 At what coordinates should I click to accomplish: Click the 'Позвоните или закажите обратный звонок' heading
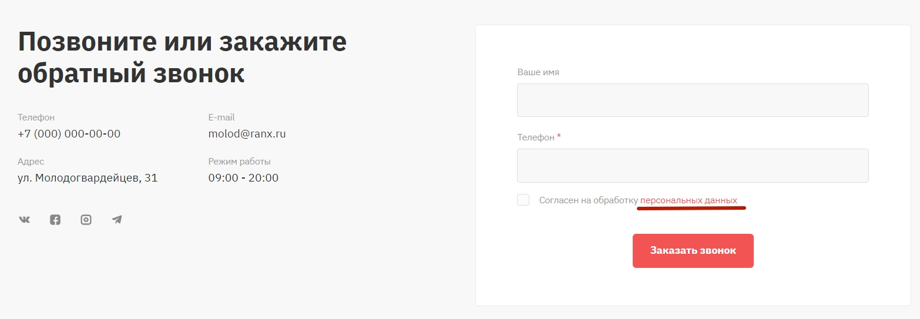(x=183, y=58)
